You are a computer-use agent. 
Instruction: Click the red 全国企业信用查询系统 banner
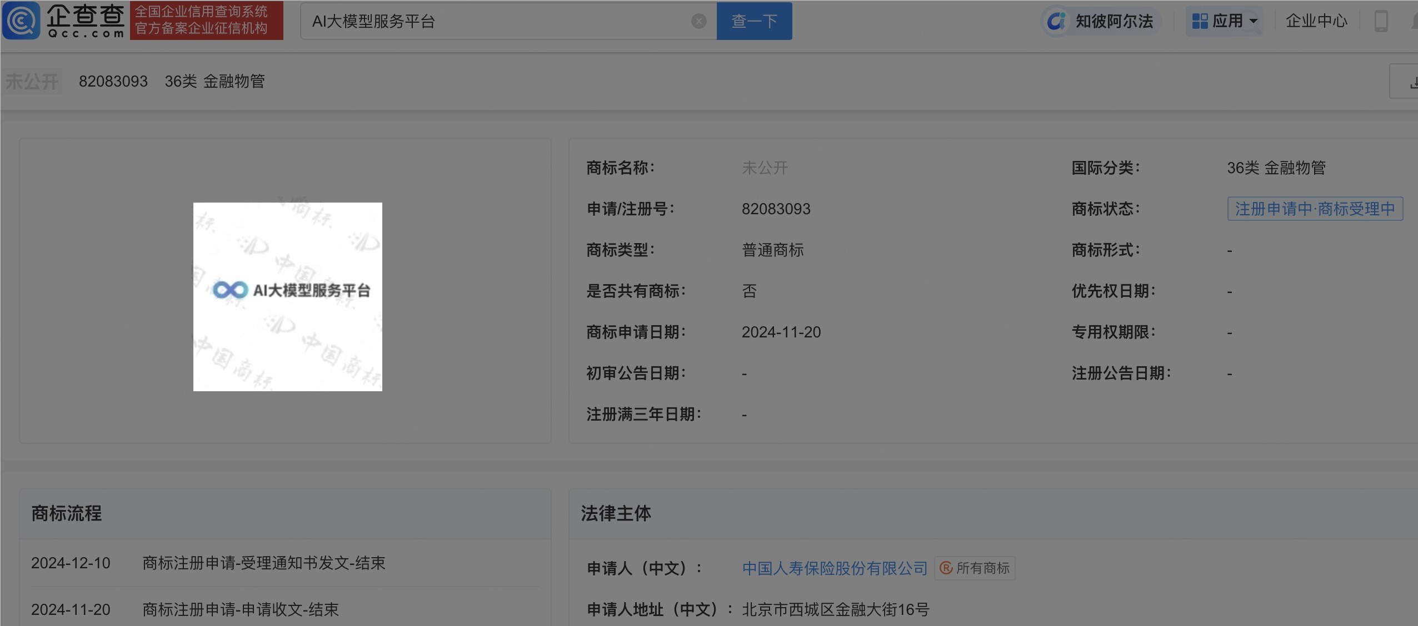(206, 20)
